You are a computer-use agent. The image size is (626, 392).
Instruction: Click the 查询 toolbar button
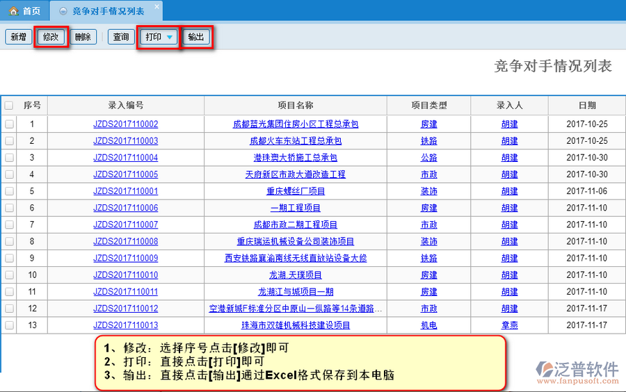(x=121, y=37)
